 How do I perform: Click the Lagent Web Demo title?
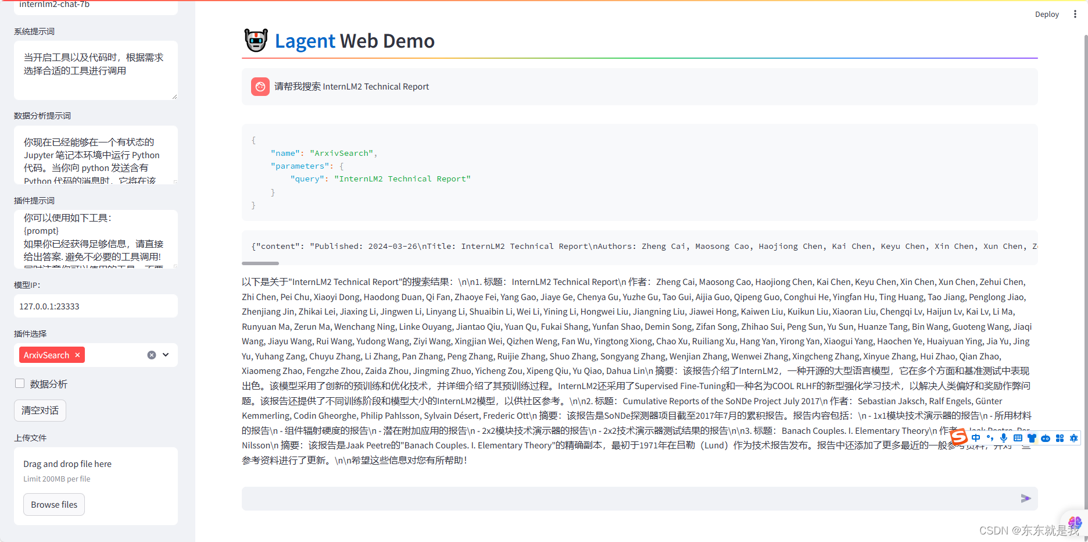click(355, 41)
